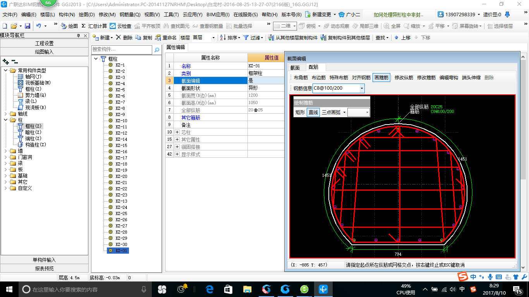Open the 文件(F) menu

pyautogui.click(x=10, y=14)
